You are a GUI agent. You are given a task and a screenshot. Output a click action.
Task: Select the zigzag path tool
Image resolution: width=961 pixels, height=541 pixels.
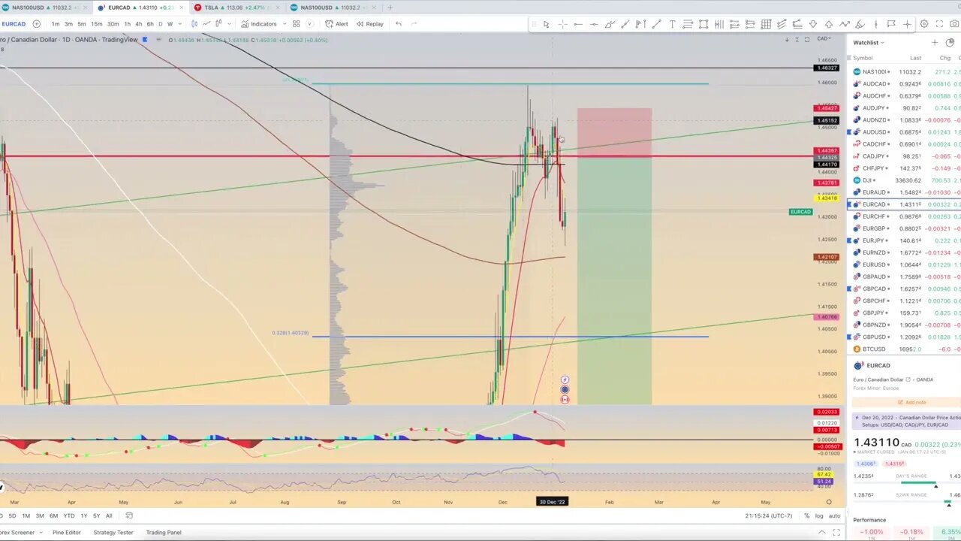[844, 24]
